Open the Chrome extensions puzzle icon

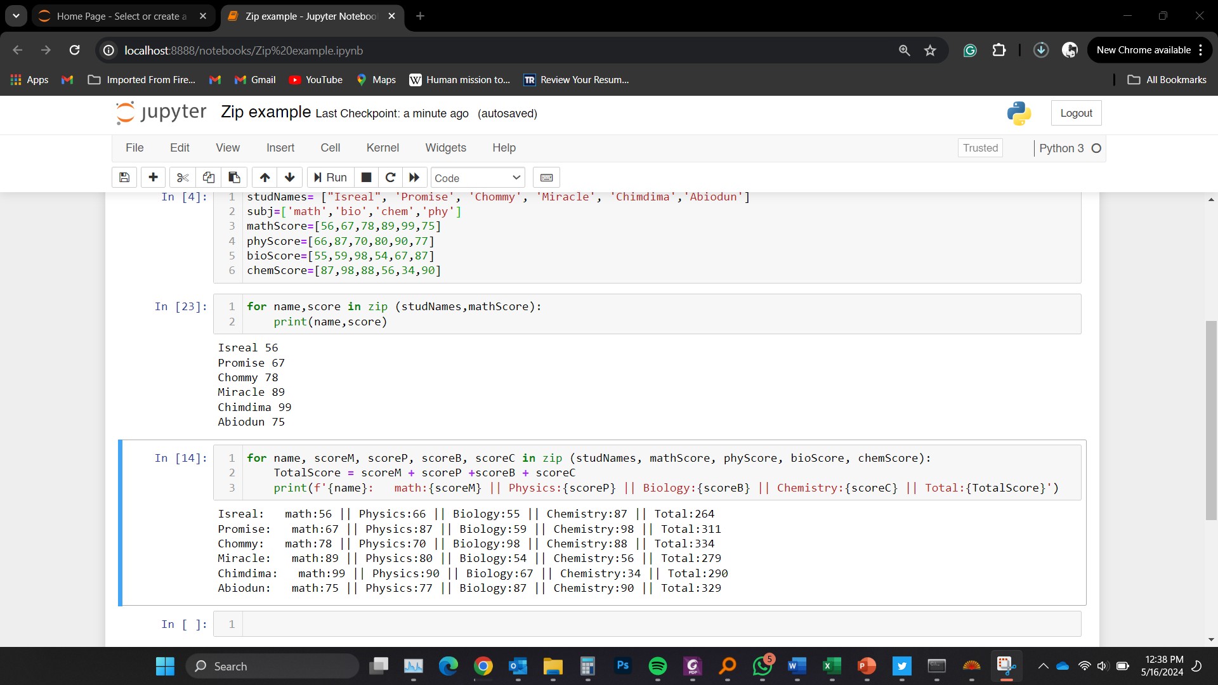tap(999, 50)
